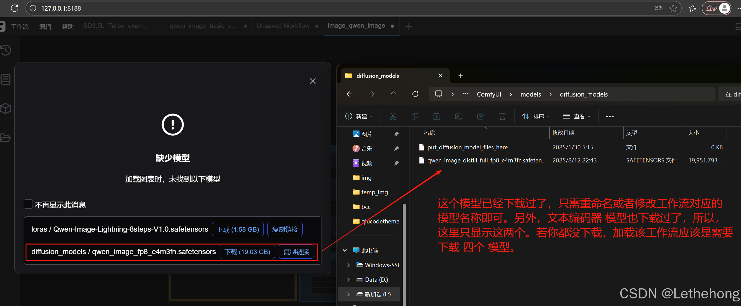Click 下载 (1.58 GB) for the lora
The width and height of the screenshot is (741, 306).
[x=238, y=229]
